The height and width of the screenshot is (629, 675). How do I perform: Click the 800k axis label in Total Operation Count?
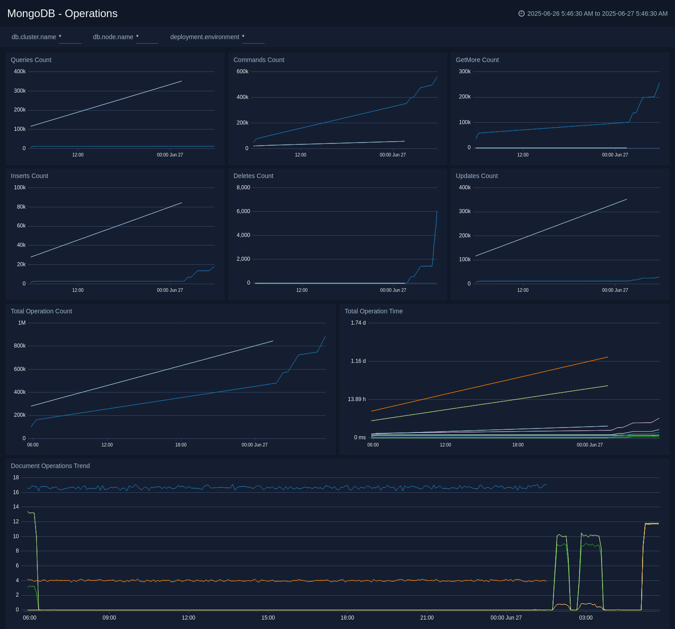coord(20,346)
